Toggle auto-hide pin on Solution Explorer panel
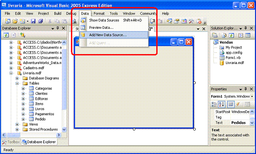 pos(246,28)
